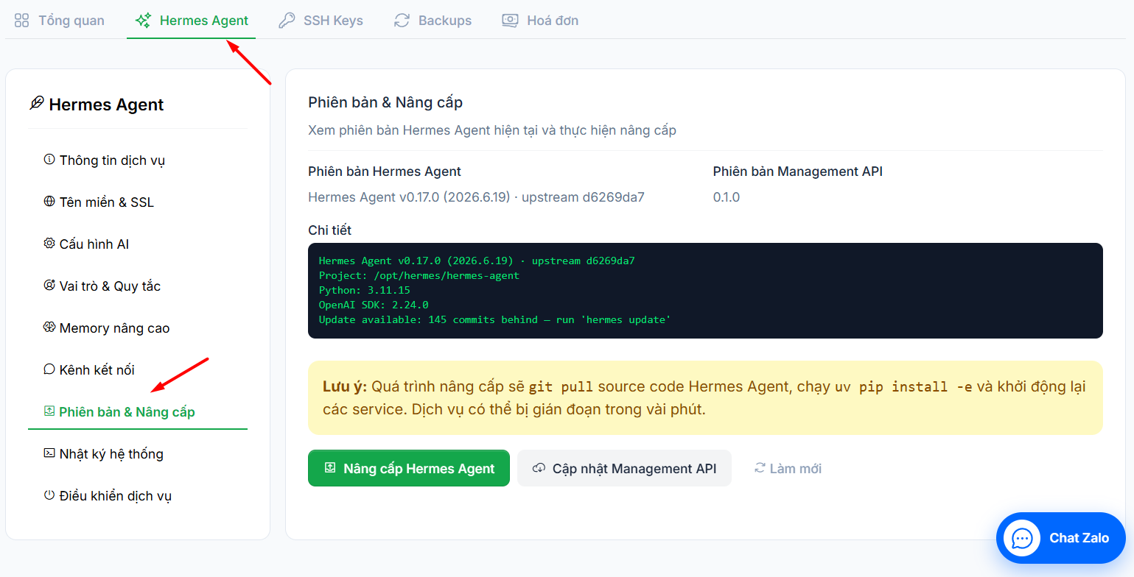The height and width of the screenshot is (577, 1134).
Task: Click the icon inside Nâng cấp Hermes Agent button
Action: click(330, 467)
